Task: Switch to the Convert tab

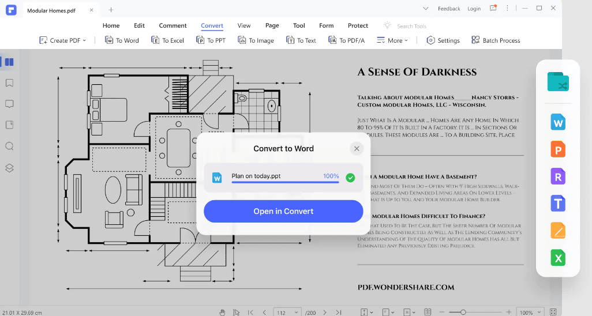Action: pyautogui.click(x=212, y=25)
